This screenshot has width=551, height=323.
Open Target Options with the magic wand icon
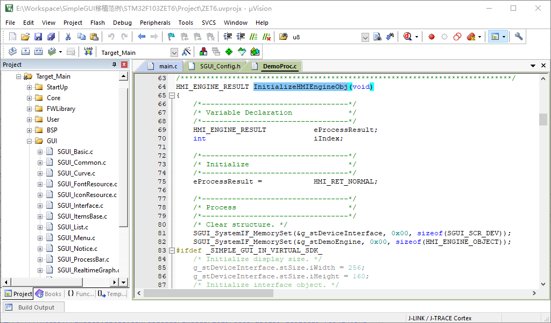tap(186, 52)
